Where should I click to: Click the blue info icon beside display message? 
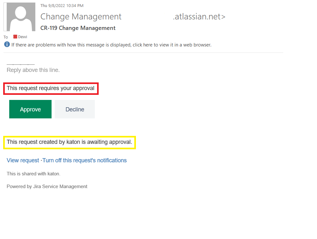point(7,44)
